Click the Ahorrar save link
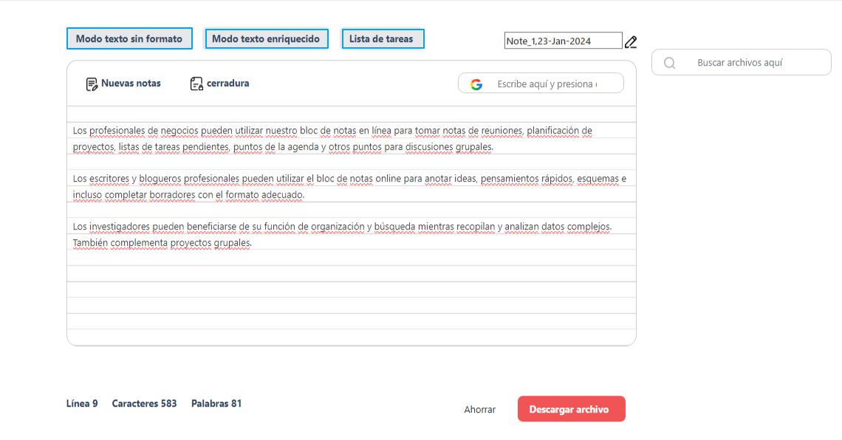Image resolution: width=842 pixels, height=440 pixels. coord(479,410)
